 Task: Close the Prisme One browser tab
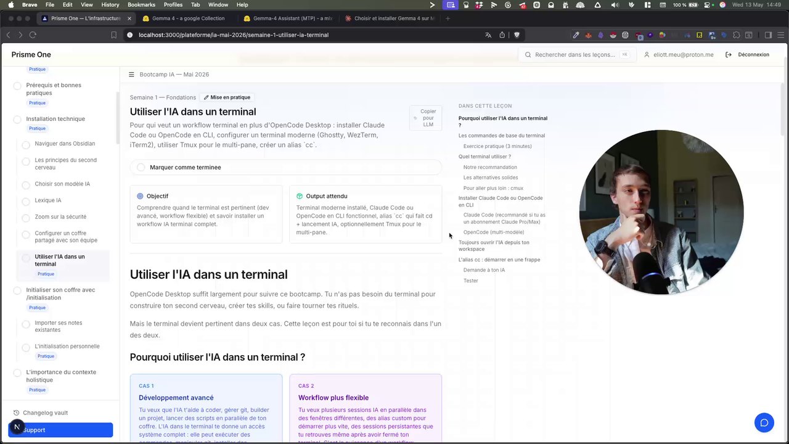[129, 18]
